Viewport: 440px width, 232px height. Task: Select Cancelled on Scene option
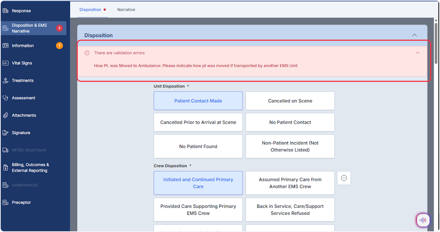point(290,101)
